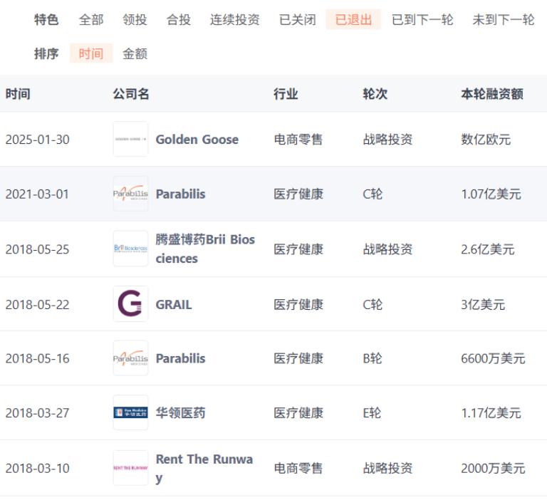The height and width of the screenshot is (500, 547).
Task: Click the 公司名 column header
Action: (x=131, y=94)
